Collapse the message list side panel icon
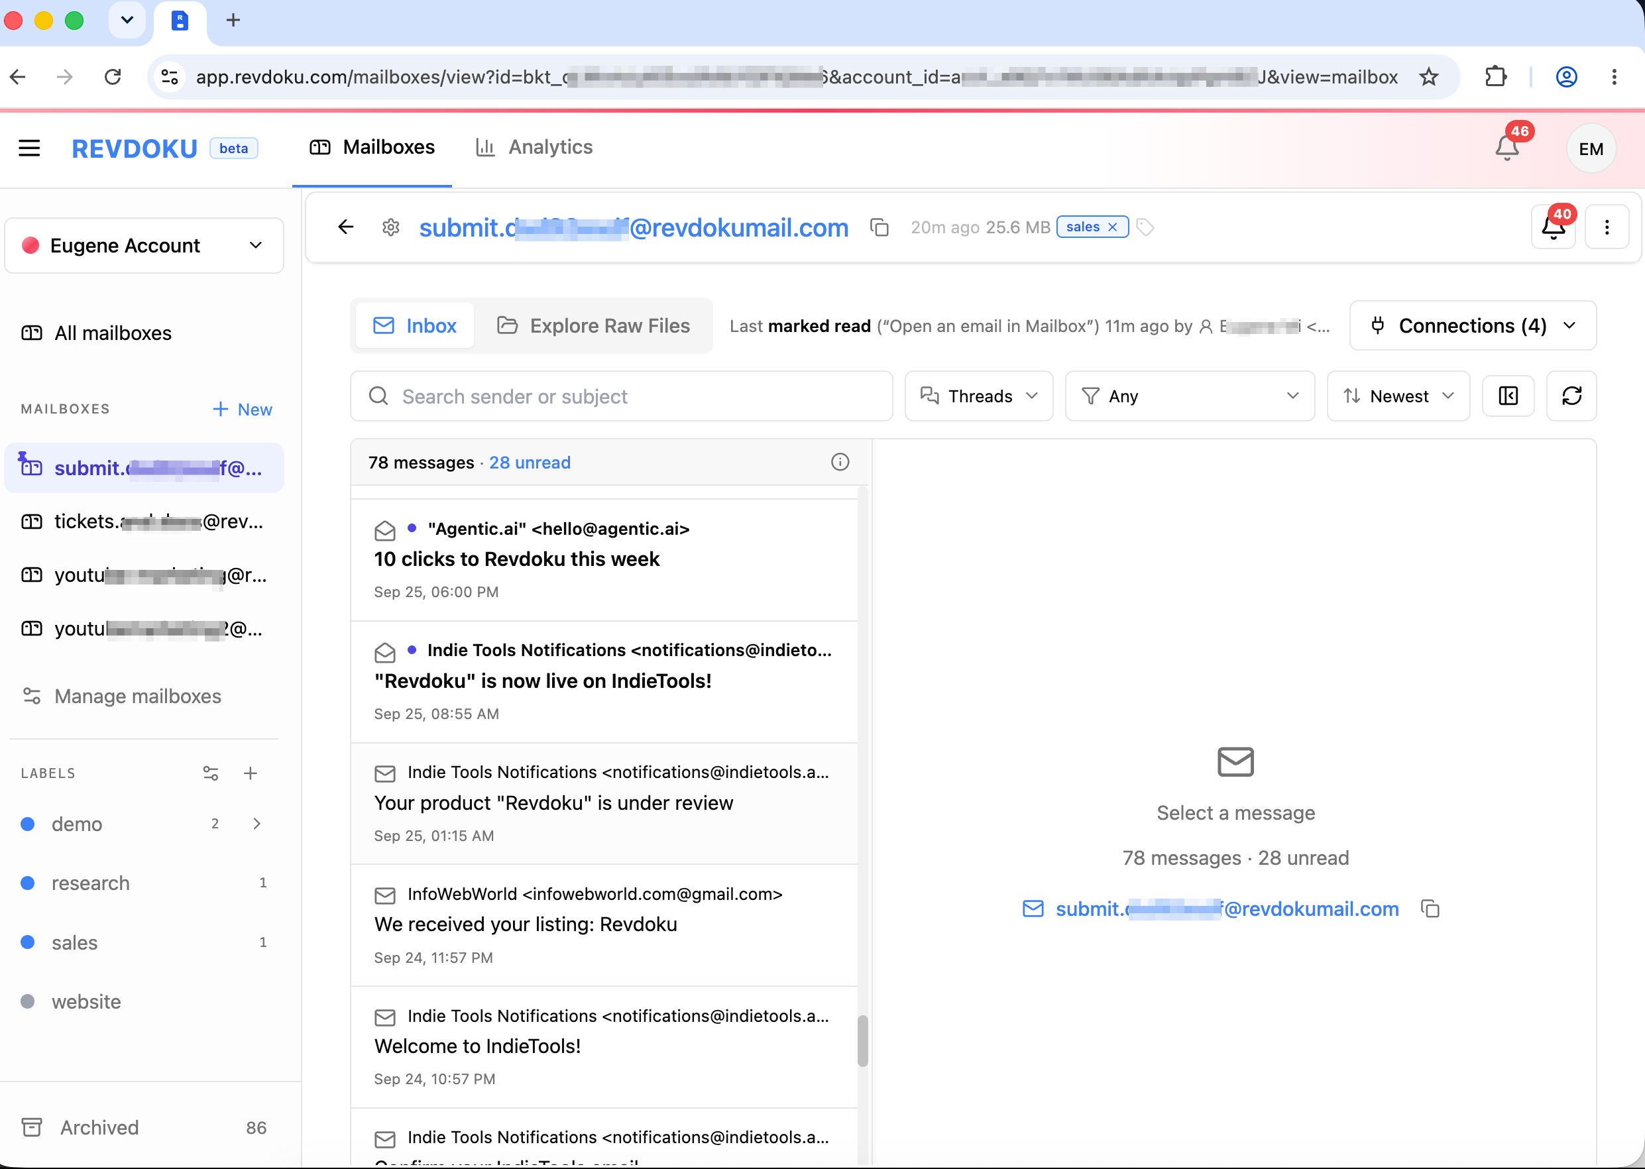This screenshot has width=1645, height=1169. pyautogui.click(x=1508, y=396)
